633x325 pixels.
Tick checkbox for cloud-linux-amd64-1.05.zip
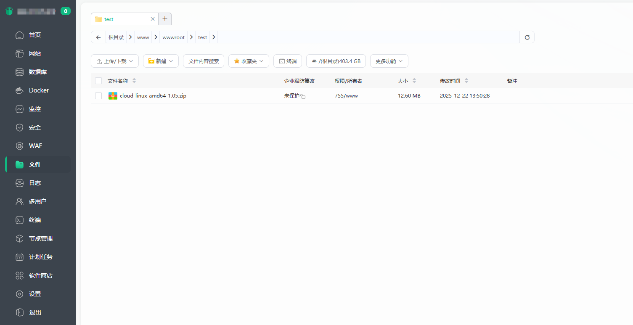98,96
